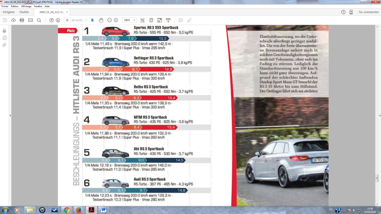Go to next page with down arrow
The image size is (381, 214).
pyautogui.click(x=58, y=20)
